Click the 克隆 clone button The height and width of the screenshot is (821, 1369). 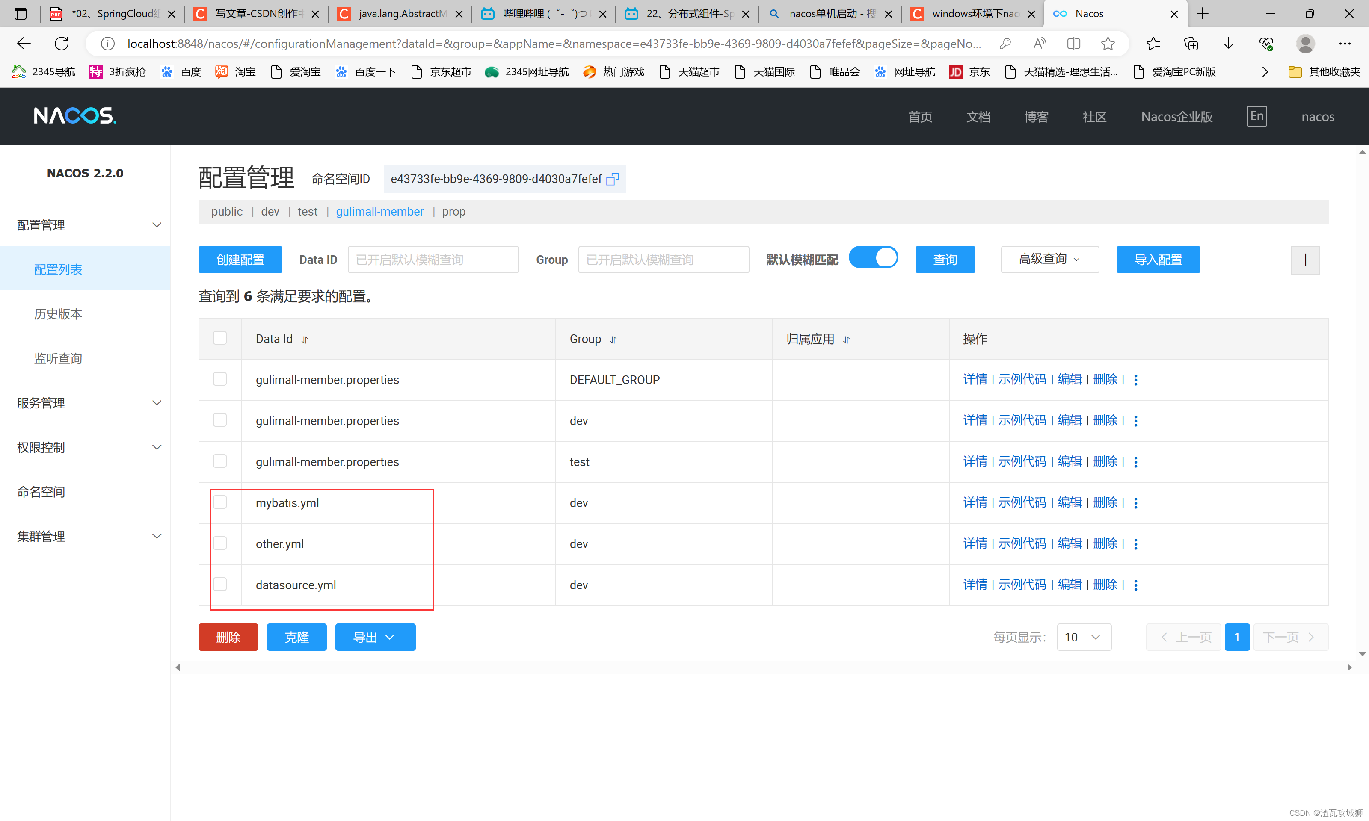(x=296, y=637)
